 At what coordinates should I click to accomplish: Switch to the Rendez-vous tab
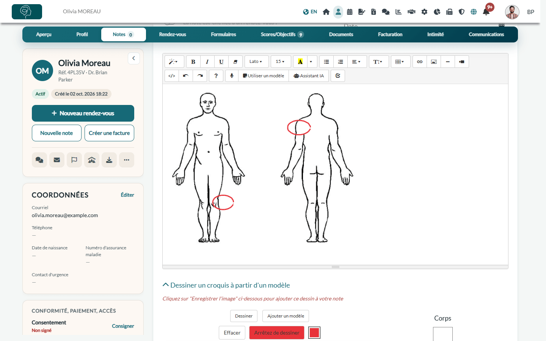(173, 34)
